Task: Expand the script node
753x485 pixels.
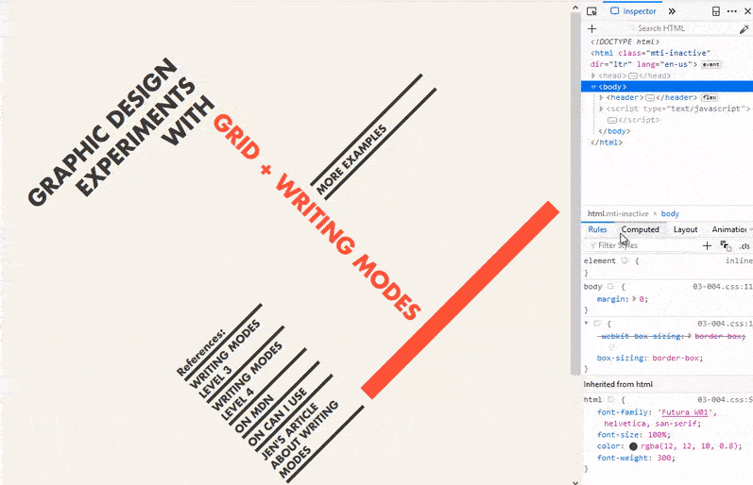Action: (601, 109)
